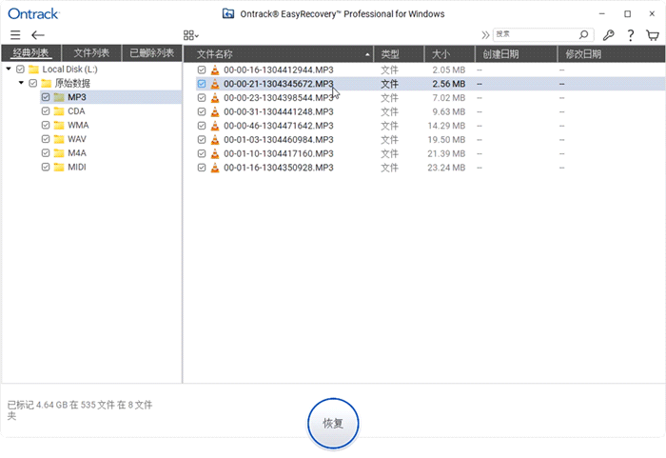Switch to the 经典列表 tab
The height and width of the screenshot is (458, 666).
point(31,53)
